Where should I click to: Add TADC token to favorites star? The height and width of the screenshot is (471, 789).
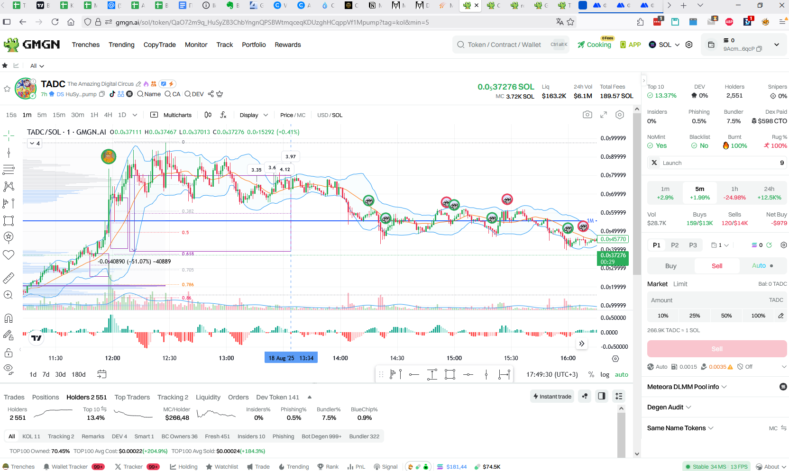7,89
